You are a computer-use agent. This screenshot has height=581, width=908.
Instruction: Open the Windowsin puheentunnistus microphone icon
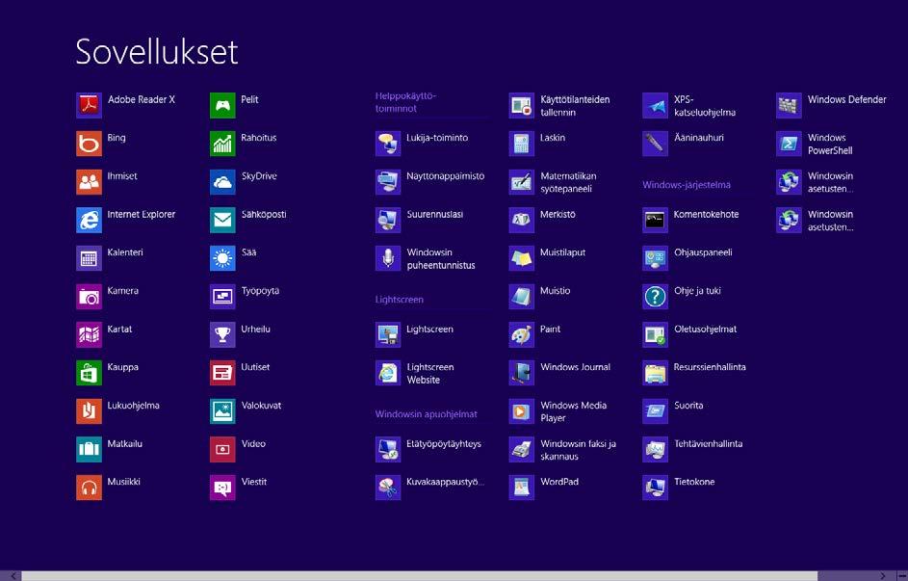pos(387,258)
